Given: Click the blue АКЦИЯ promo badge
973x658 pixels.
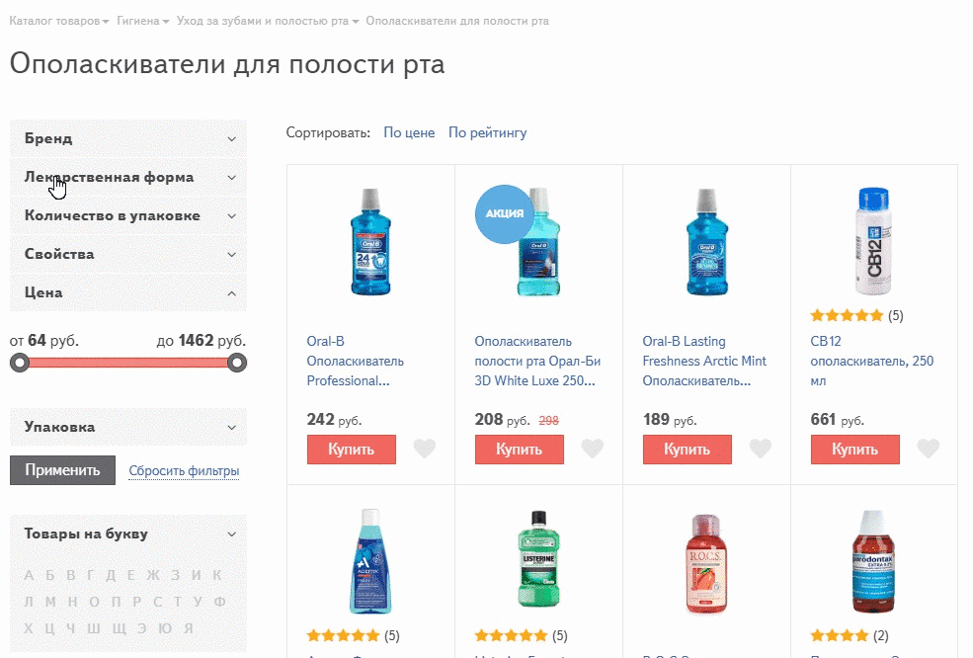Looking at the screenshot, I should pos(505,213).
